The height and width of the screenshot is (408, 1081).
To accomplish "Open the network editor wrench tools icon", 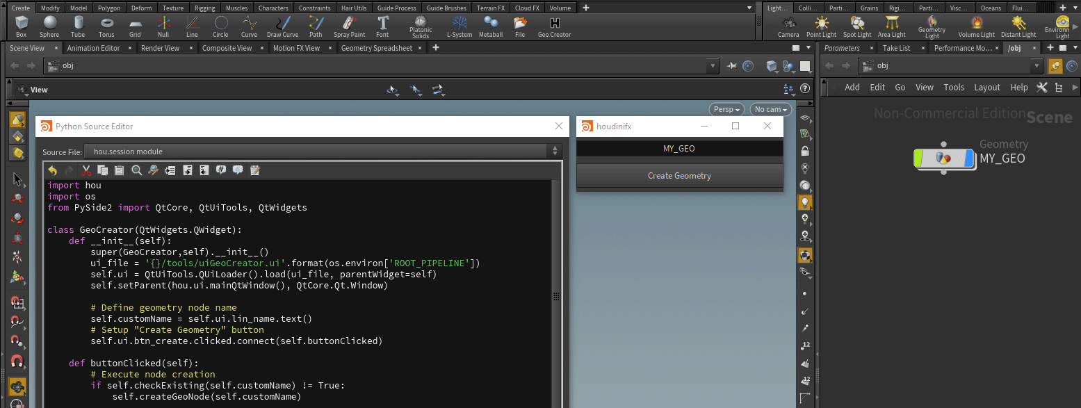I will click(1041, 88).
